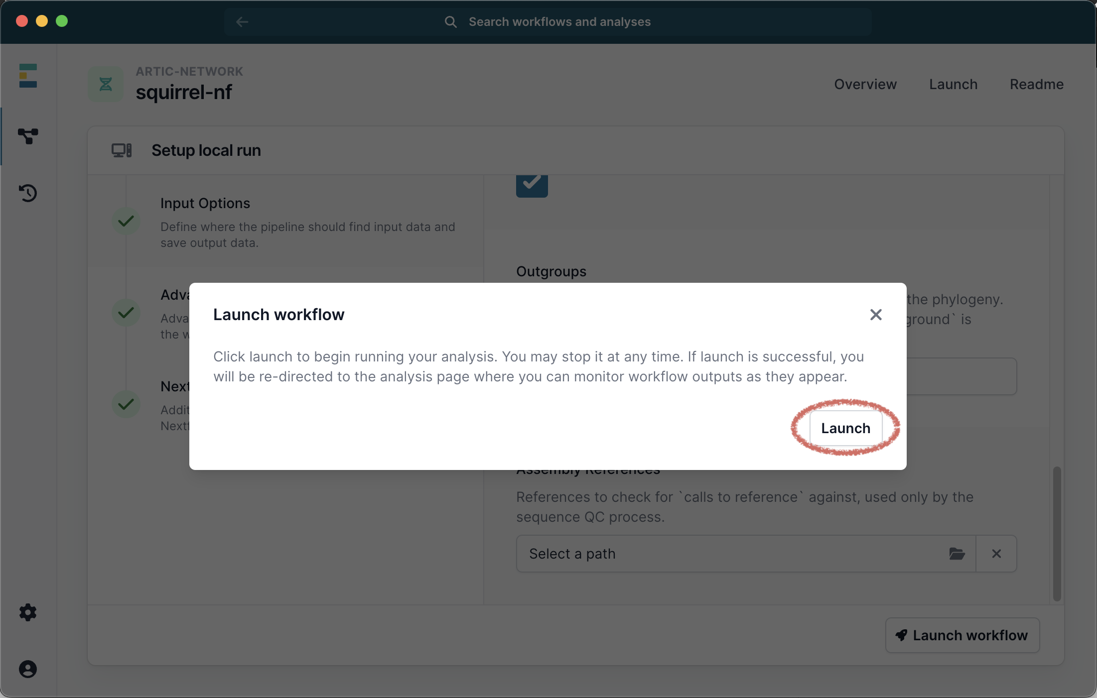
Task: Select the Input Options step
Action: tap(205, 204)
